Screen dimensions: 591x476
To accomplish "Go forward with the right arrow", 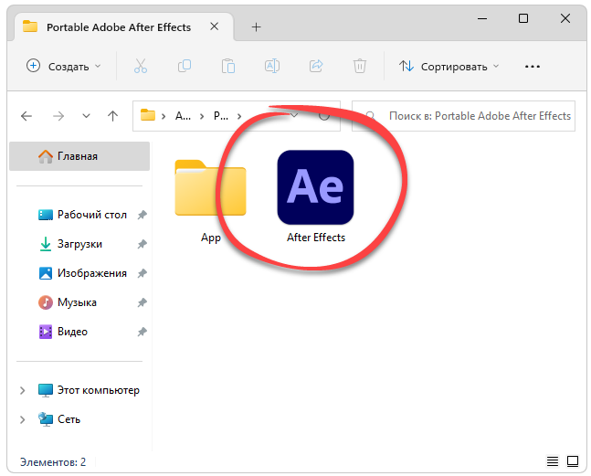I will (x=58, y=116).
